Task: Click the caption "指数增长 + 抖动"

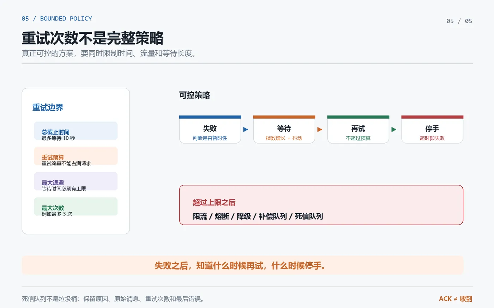Action: [284, 138]
